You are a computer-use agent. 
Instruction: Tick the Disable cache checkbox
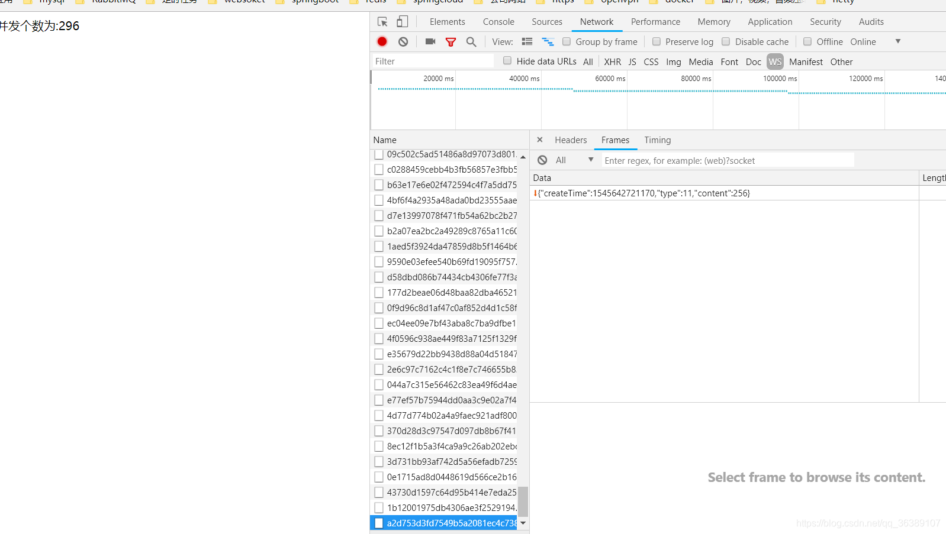tap(726, 41)
